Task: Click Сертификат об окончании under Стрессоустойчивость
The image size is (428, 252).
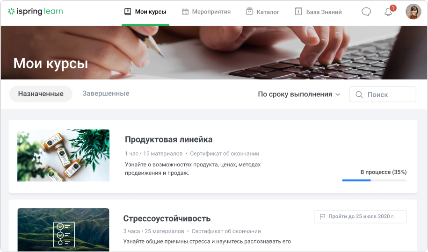Action: click(226, 231)
